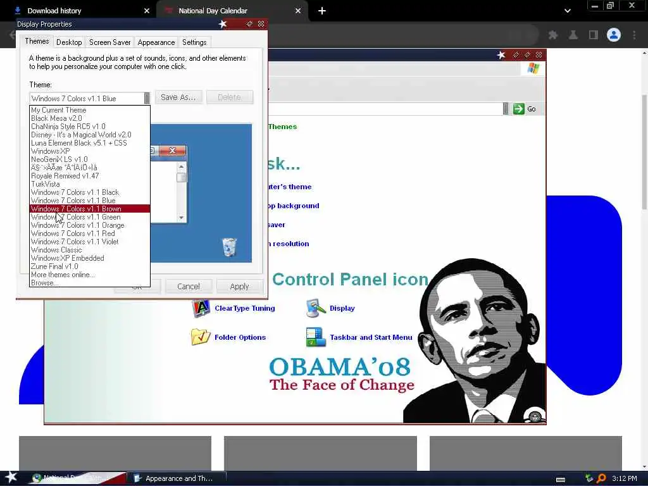Select Windows 7 Colors v1.1 Green

coord(90,217)
